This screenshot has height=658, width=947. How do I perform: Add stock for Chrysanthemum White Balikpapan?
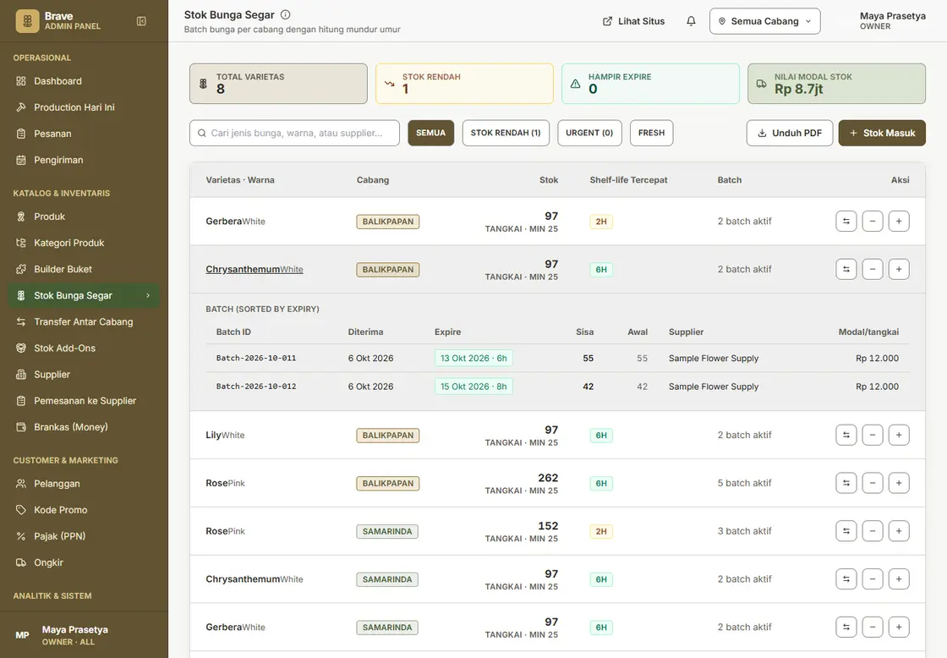click(x=899, y=269)
